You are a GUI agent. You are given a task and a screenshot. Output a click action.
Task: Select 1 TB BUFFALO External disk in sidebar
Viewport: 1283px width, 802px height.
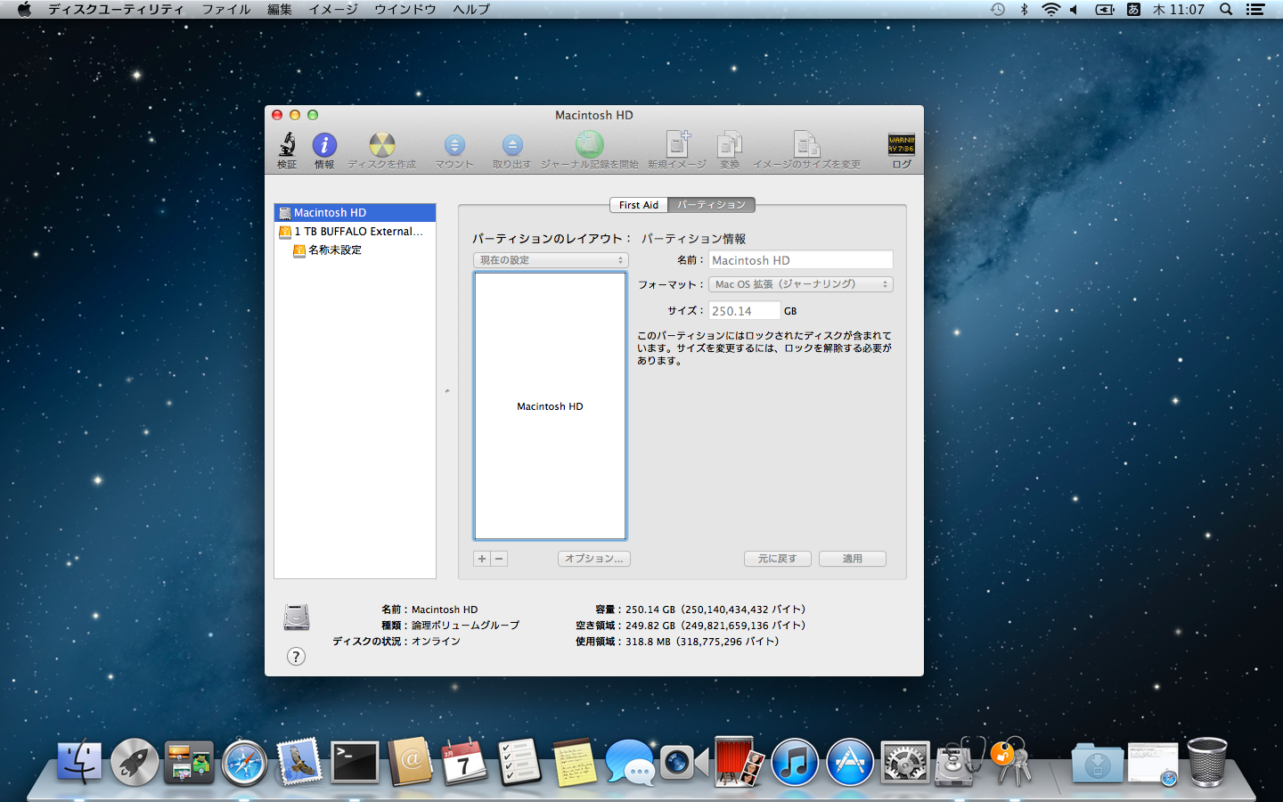coord(358,232)
